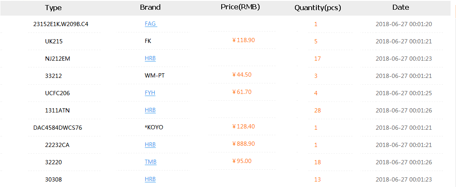This screenshot has height=187, width=456.
Task: Open the FAG brand link
Action: 150,24
